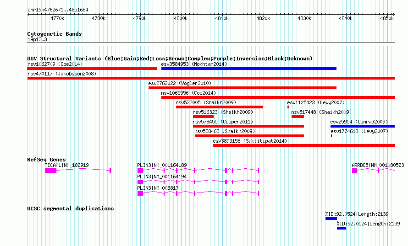Select the 4820k ruler tick label

[263, 18]
